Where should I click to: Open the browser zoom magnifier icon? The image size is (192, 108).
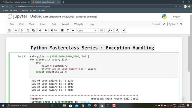(176, 7)
